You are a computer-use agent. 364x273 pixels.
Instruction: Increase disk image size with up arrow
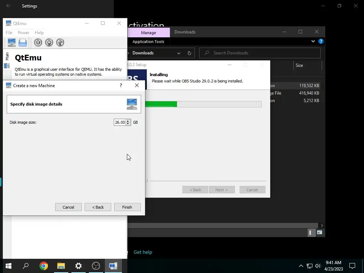click(128, 121)
